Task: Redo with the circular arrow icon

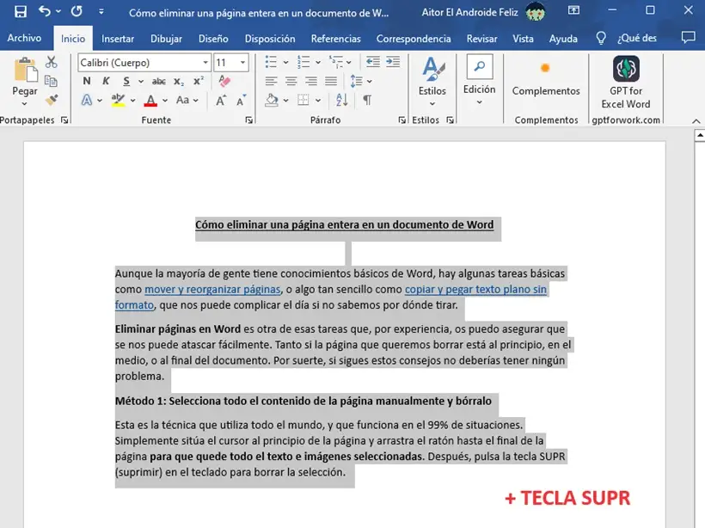Action: coord(77,11)
